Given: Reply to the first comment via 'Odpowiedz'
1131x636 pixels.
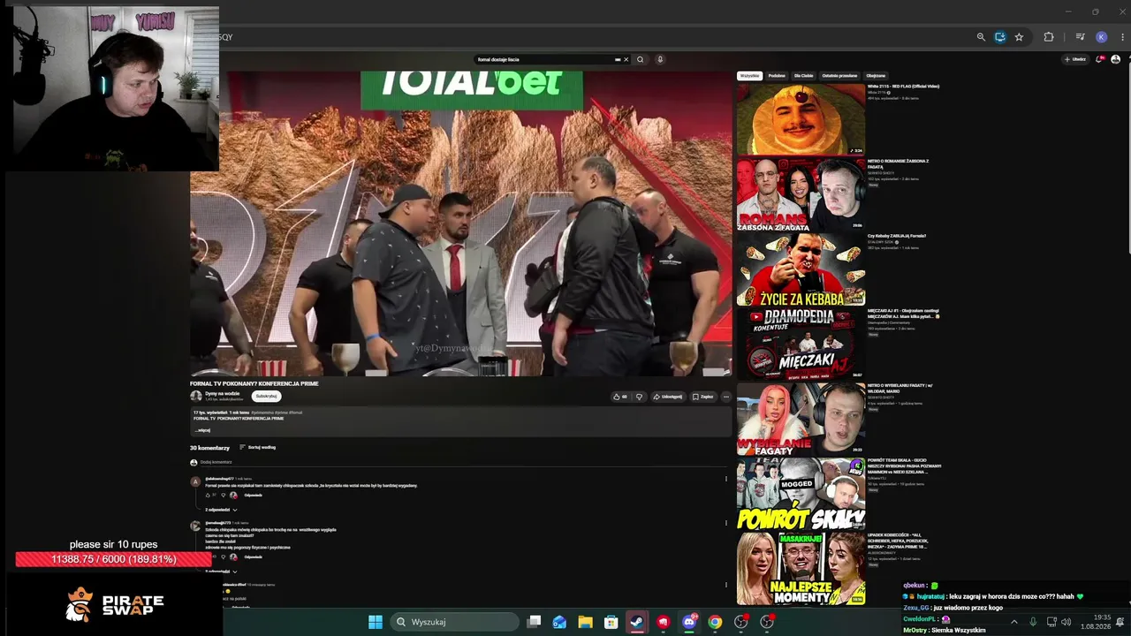Looking at the screenshot, I should click(x=253, y=495).
